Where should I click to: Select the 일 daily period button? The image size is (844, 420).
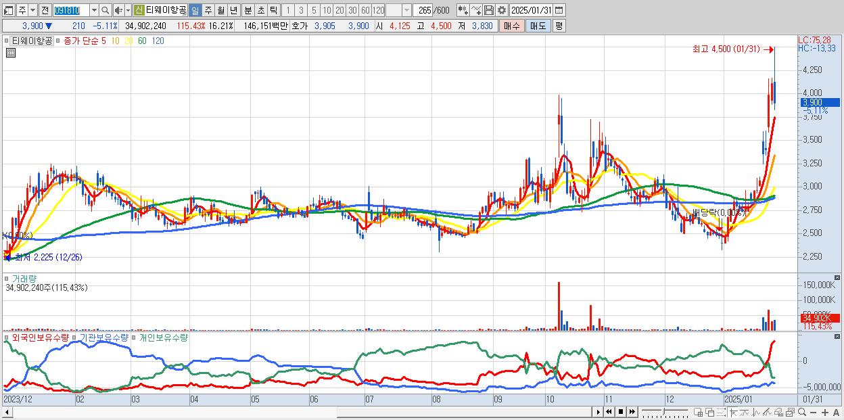point(195,10)
